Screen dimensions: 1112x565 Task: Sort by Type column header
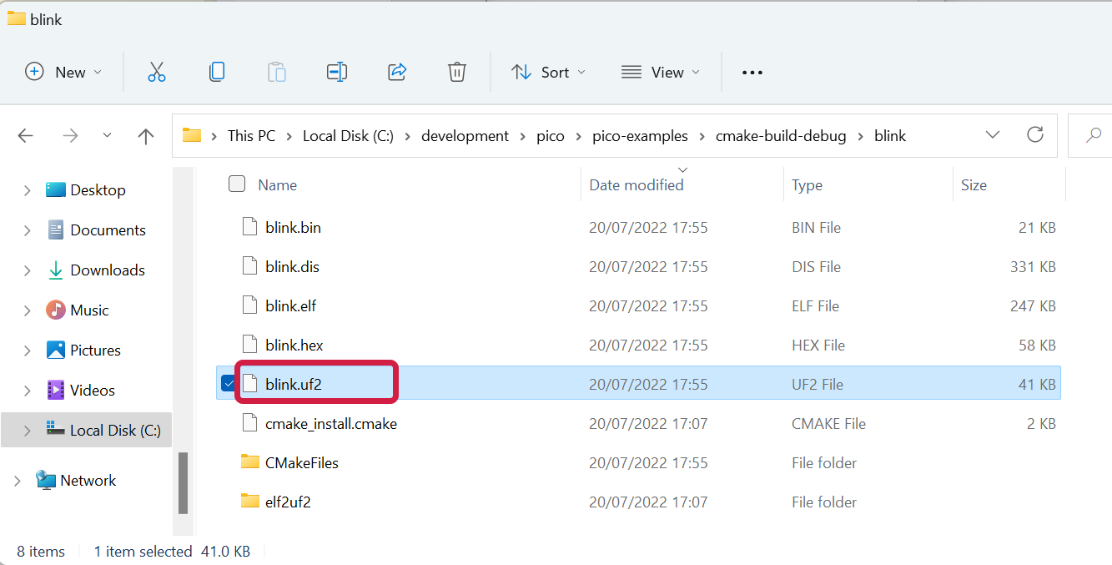tap(807, 184)
